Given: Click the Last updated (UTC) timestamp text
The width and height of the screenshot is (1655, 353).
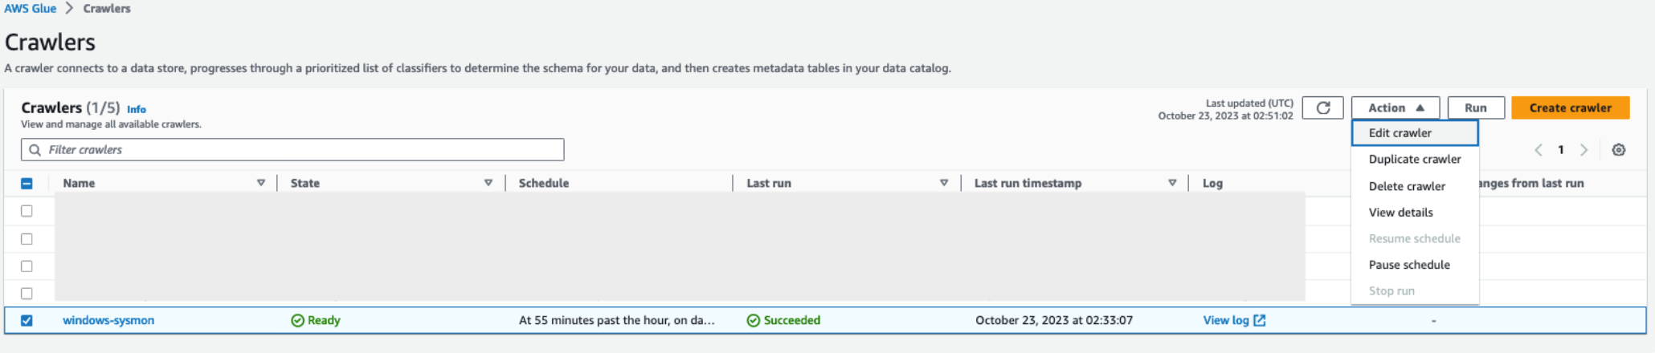Looking at the screenshot, I should tap(1226, 109).
